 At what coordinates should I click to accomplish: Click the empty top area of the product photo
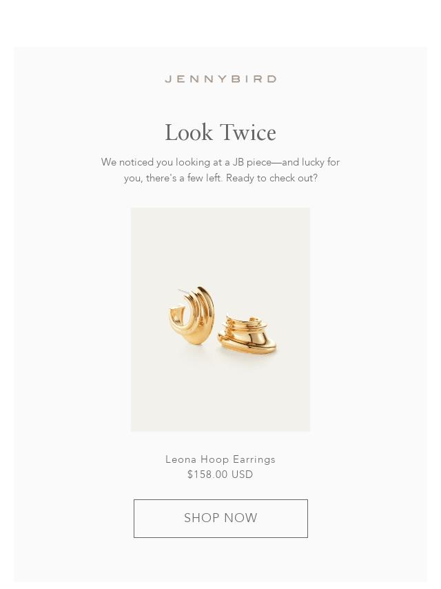(220, 241)
